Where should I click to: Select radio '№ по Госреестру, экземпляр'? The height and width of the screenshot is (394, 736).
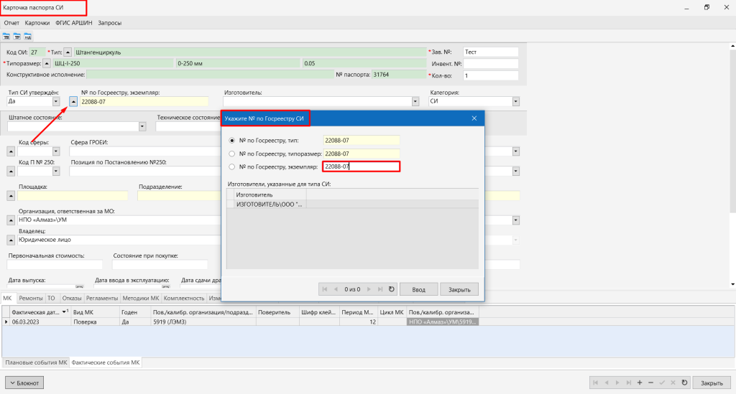point(232,166)
